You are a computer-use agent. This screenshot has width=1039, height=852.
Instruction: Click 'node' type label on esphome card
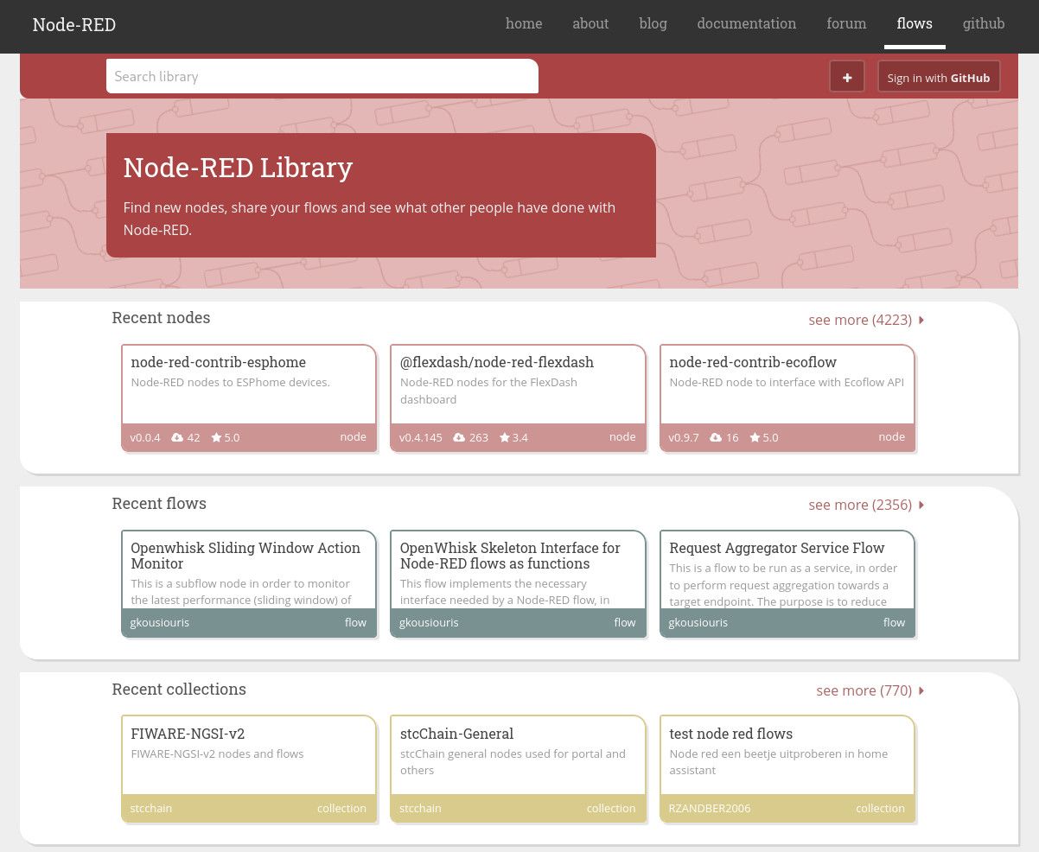[x=353, y=437]
